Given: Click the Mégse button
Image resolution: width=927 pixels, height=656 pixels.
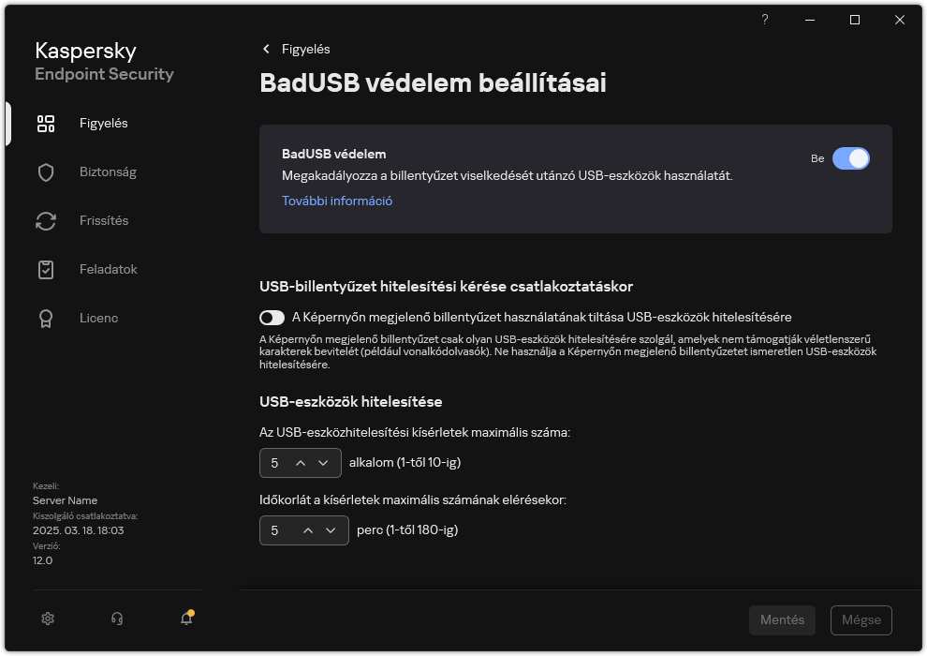Looking at the screenshot, I should point(861,619).
